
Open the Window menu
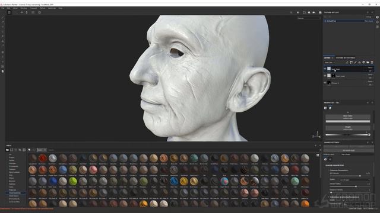pyautogui.click(x=24, y=8)
